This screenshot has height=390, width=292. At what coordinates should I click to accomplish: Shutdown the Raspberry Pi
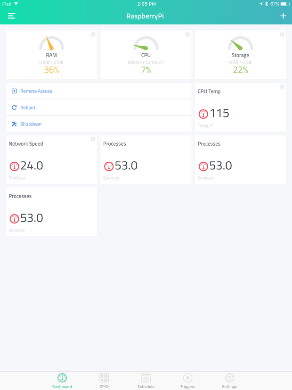click(99, 124)
